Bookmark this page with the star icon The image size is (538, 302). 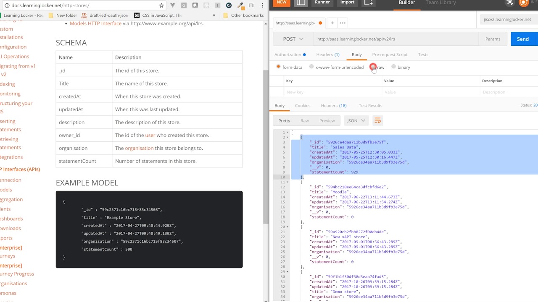(161, 5)
